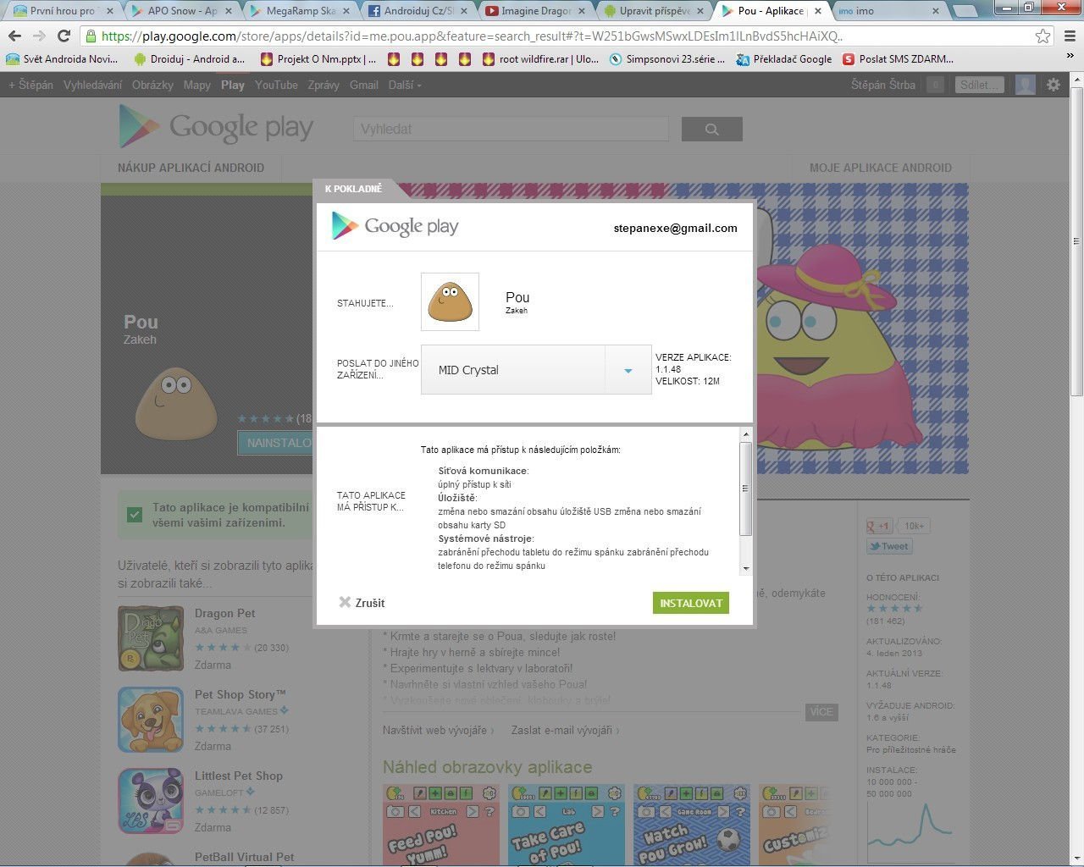Click the green INSTALOVAT button

click(x=691, y=603)
